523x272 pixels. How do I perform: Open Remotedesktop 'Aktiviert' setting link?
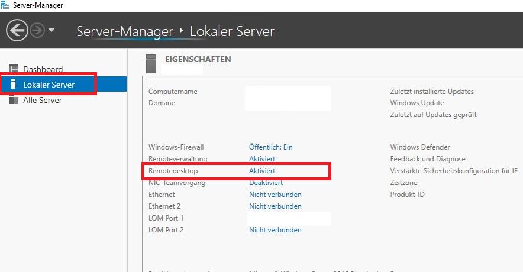click(x=262, y=171)
